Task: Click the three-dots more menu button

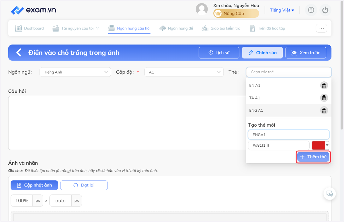Action: point(322,28)
